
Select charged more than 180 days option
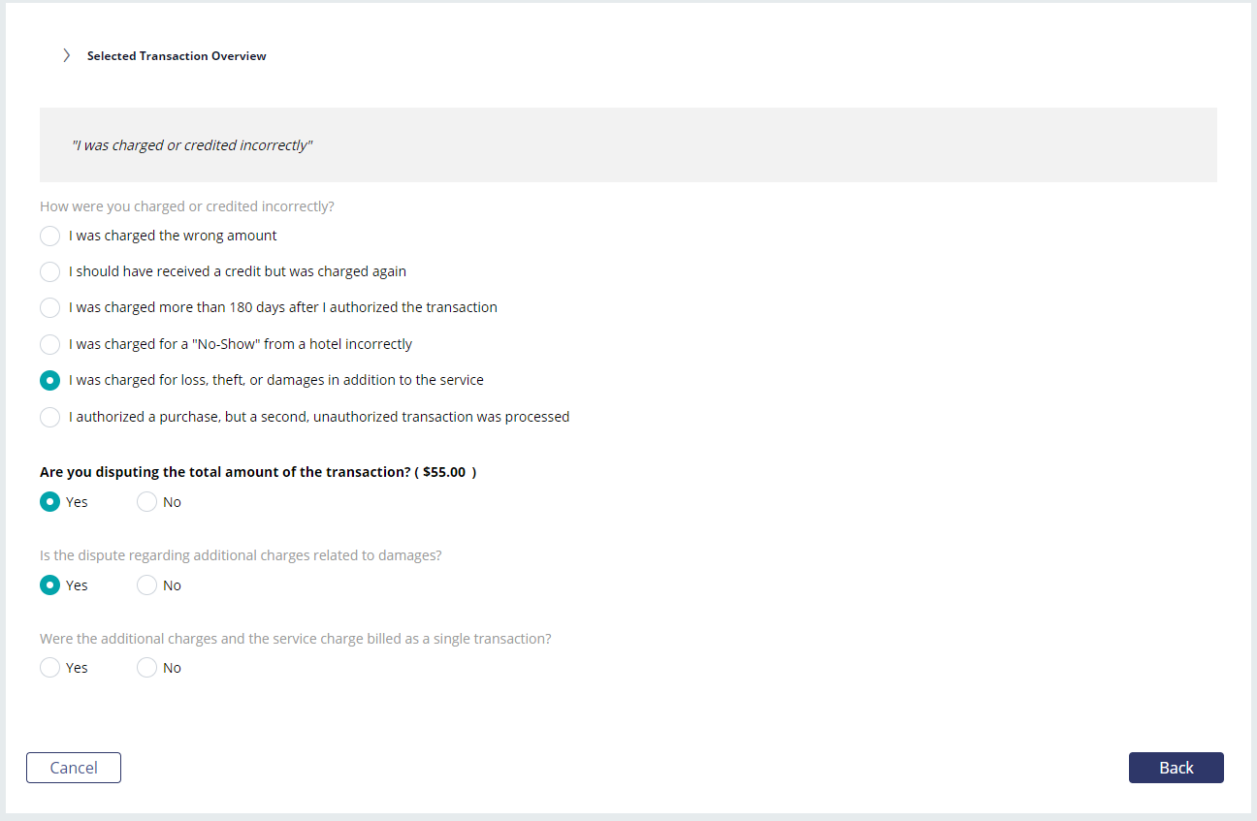[x=49, y=307]
